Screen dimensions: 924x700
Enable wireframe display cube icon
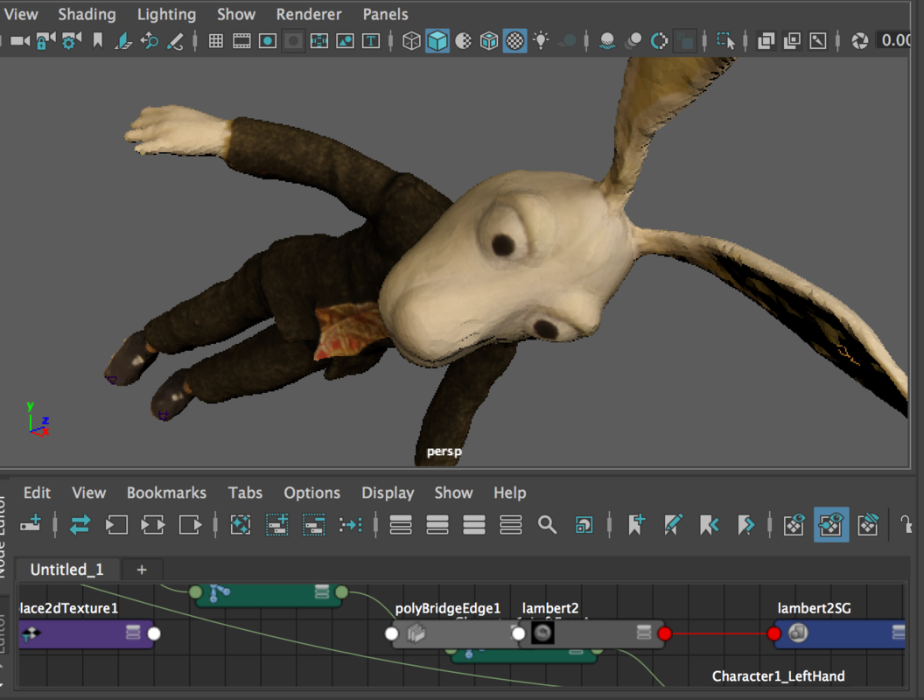(x=411, y=41)
